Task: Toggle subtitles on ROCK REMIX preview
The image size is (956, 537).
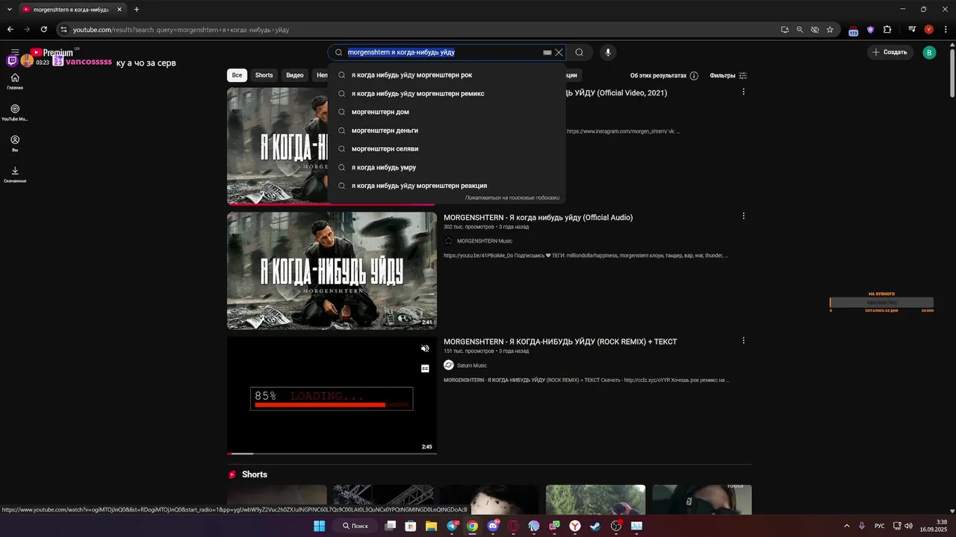Action: pos(425,368)
